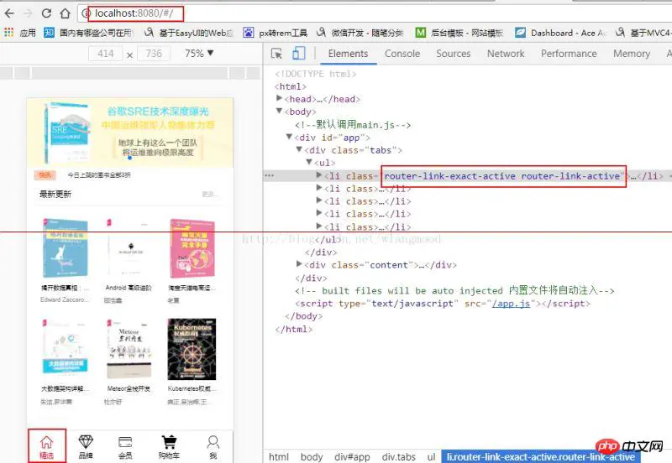Open the Meteor全栈开发 book cover
The image size is (672, 463).
click(129, 349)
